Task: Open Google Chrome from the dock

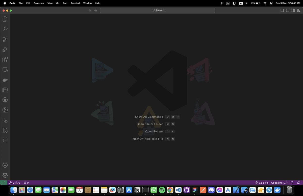Action: tap(170, 190)
